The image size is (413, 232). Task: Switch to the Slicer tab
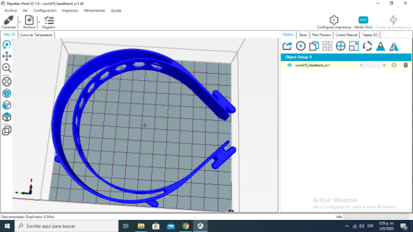point(302,35)
